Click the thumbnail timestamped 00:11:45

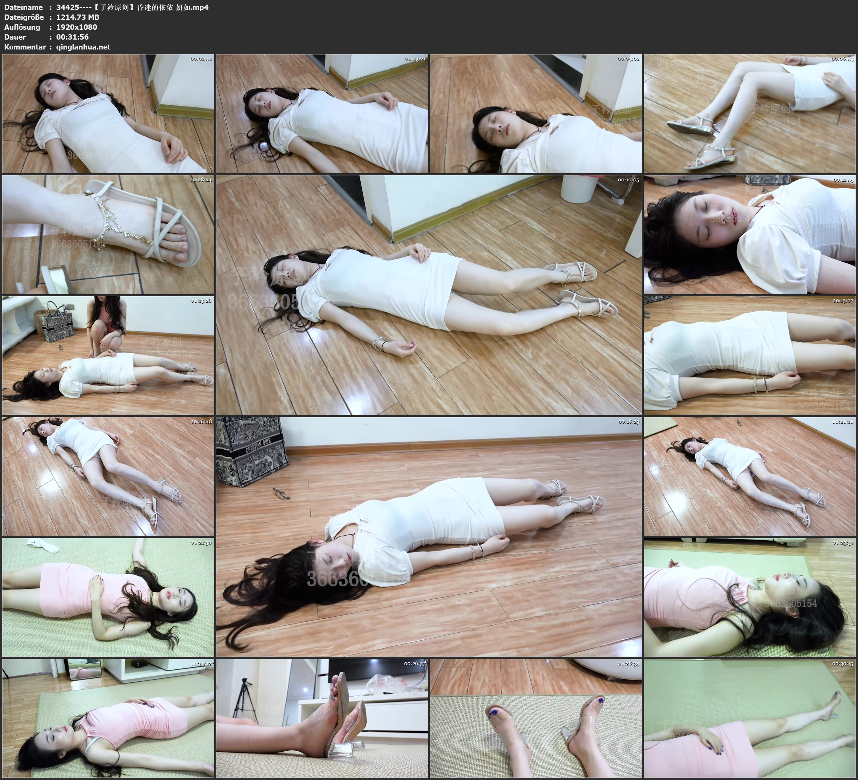749,234
